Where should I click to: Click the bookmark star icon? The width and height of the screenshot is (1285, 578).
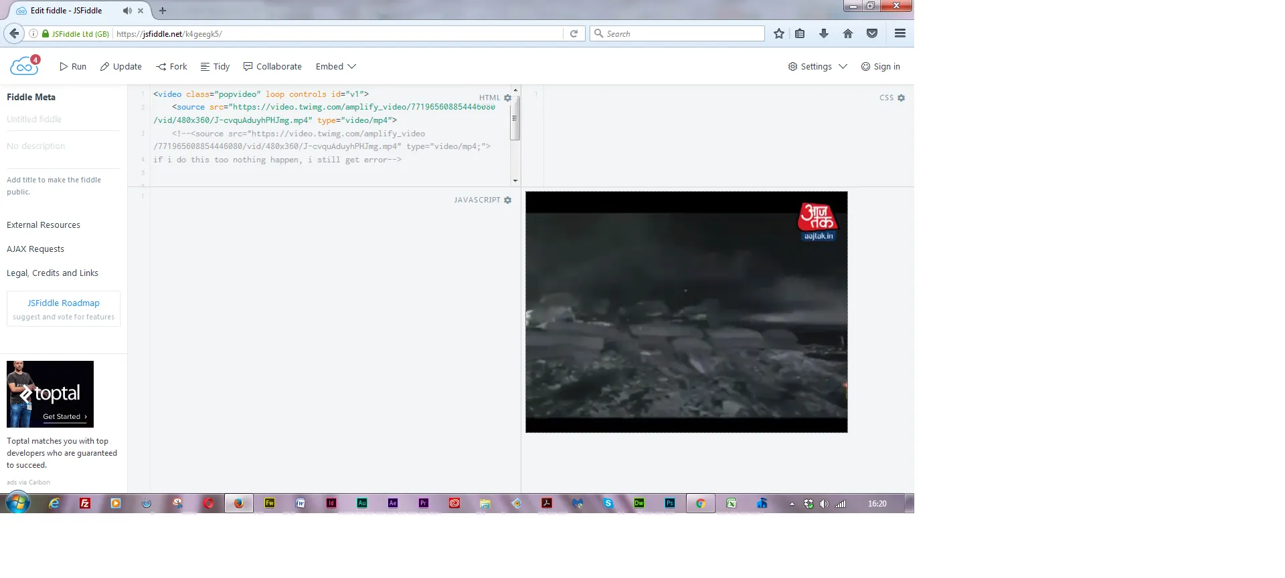pyautogui.click(x=778, y=33)
